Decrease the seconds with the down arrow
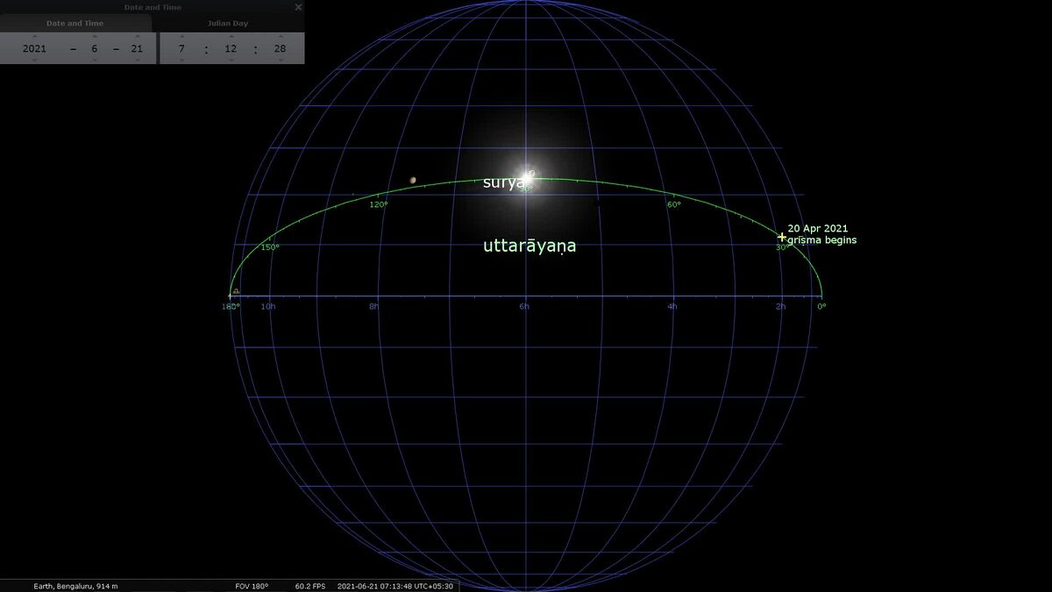The image size is (1052, 592). point(281,61)
